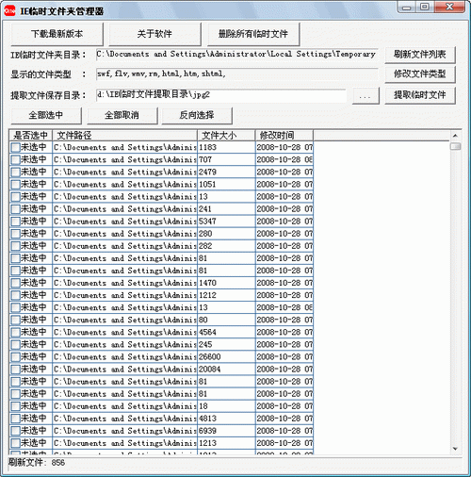Click the red app icon in title bar

coord(9,11)
